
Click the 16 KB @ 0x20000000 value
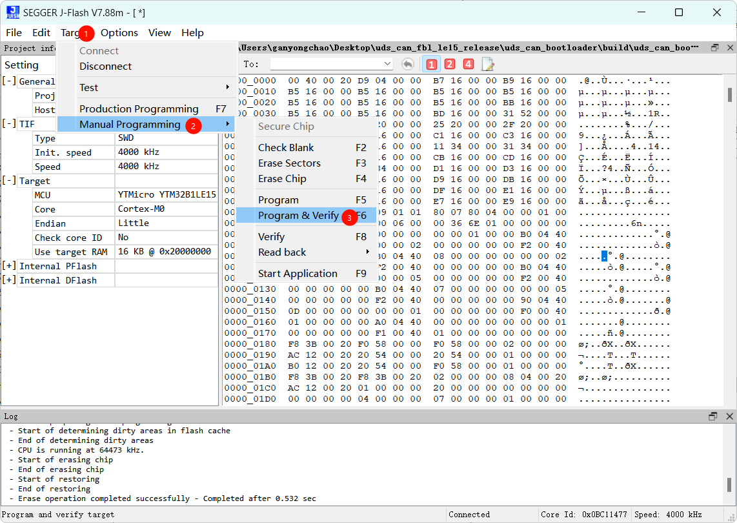(167, 252)
